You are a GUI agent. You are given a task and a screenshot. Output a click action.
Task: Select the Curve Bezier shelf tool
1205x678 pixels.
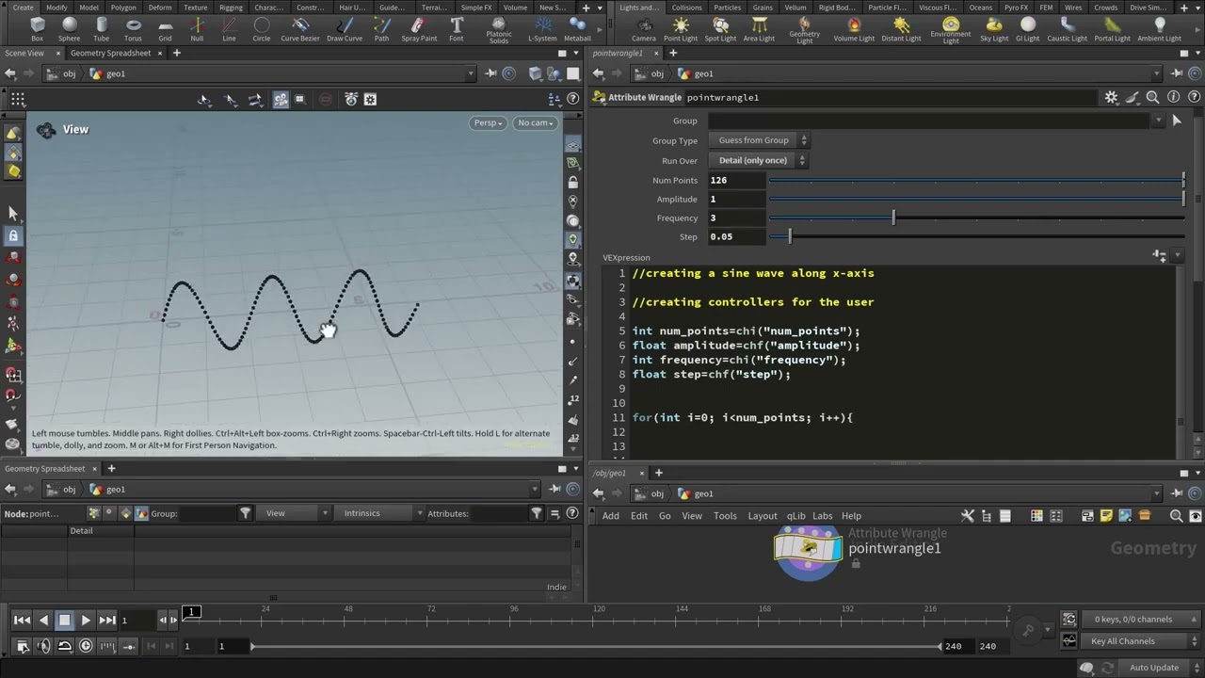[x=300, y=29]
